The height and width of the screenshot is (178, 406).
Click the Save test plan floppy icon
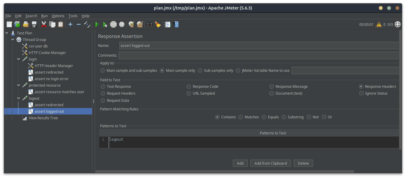point(34,24)
